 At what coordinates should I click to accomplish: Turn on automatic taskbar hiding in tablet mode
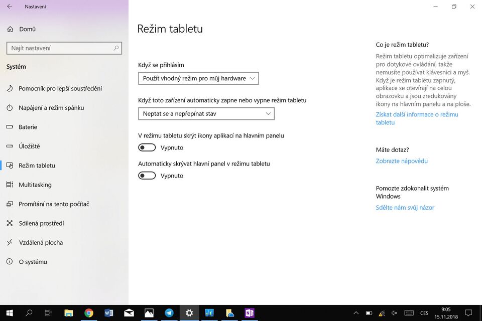tap(147, 175)
